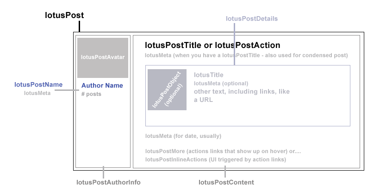
Task: Click the lotusPostInlineActions text line
Action: coord(216,160)
